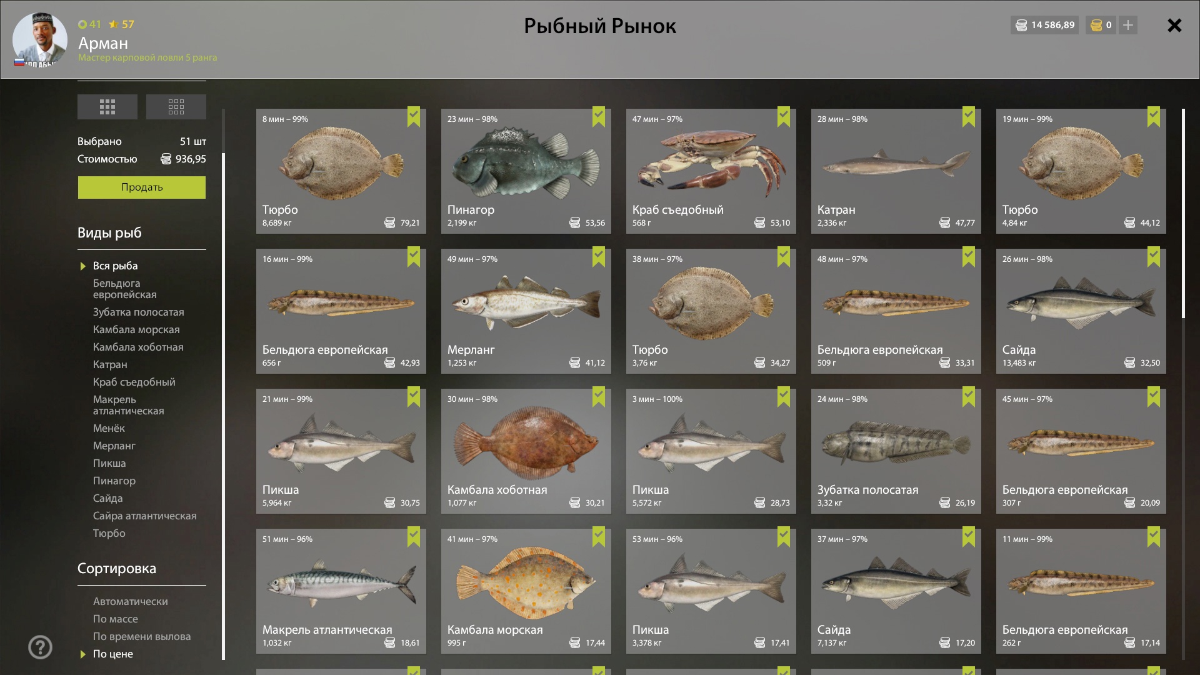The width and height of the screenshot is (1200, 675).
Task: Choose Сайра атлантическая in fish types
Action: 145,516
